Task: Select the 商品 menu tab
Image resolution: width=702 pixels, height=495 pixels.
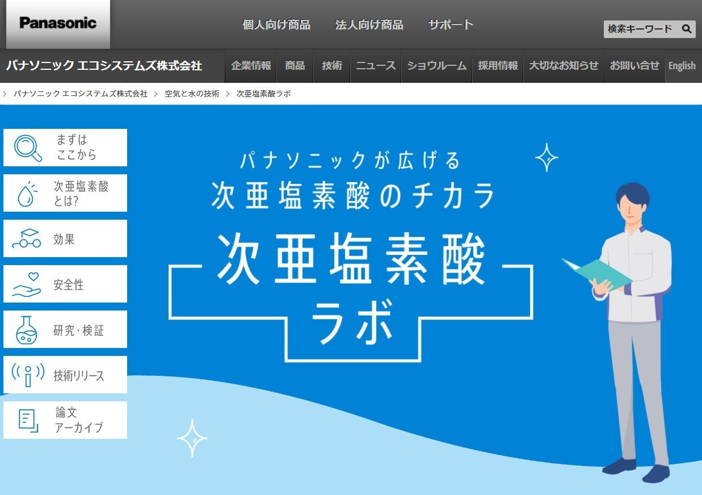Action: (x=295, y=66)
